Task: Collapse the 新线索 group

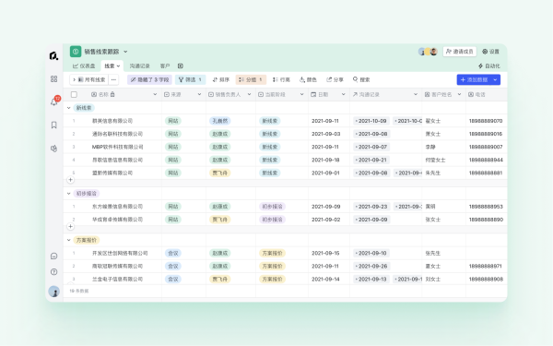Action: 69,108
